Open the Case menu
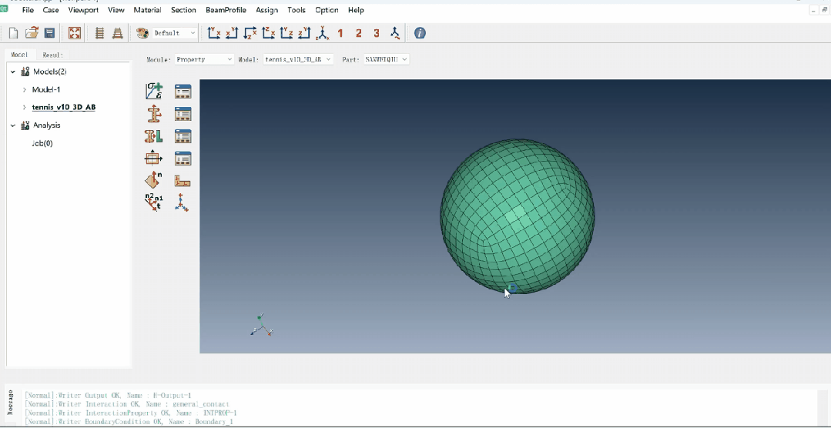831x428 pixels. [51, 10]
